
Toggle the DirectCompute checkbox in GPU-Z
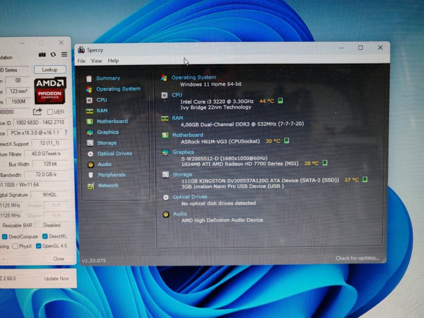click(x=5, y=237)
